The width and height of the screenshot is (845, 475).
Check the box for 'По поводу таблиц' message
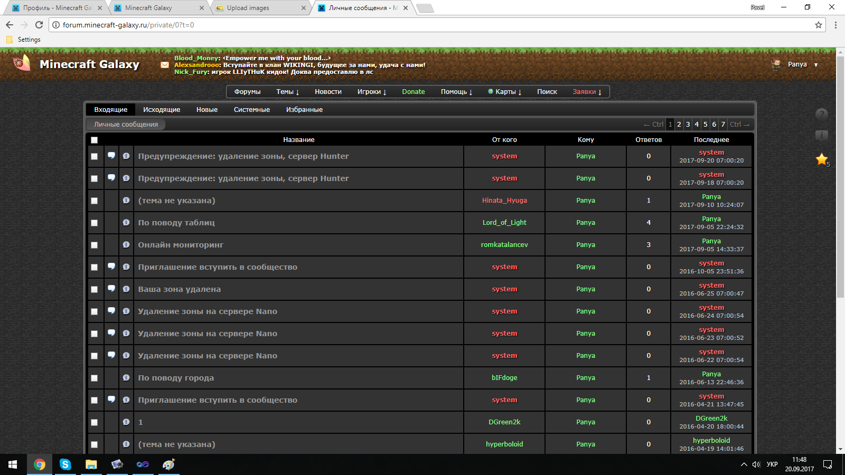point(95,223)
